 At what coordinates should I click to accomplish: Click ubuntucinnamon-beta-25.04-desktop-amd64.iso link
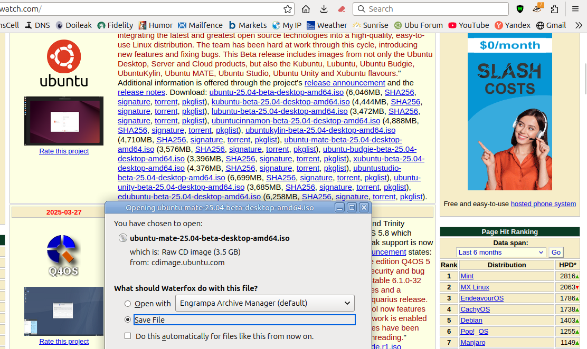point(296,120)
